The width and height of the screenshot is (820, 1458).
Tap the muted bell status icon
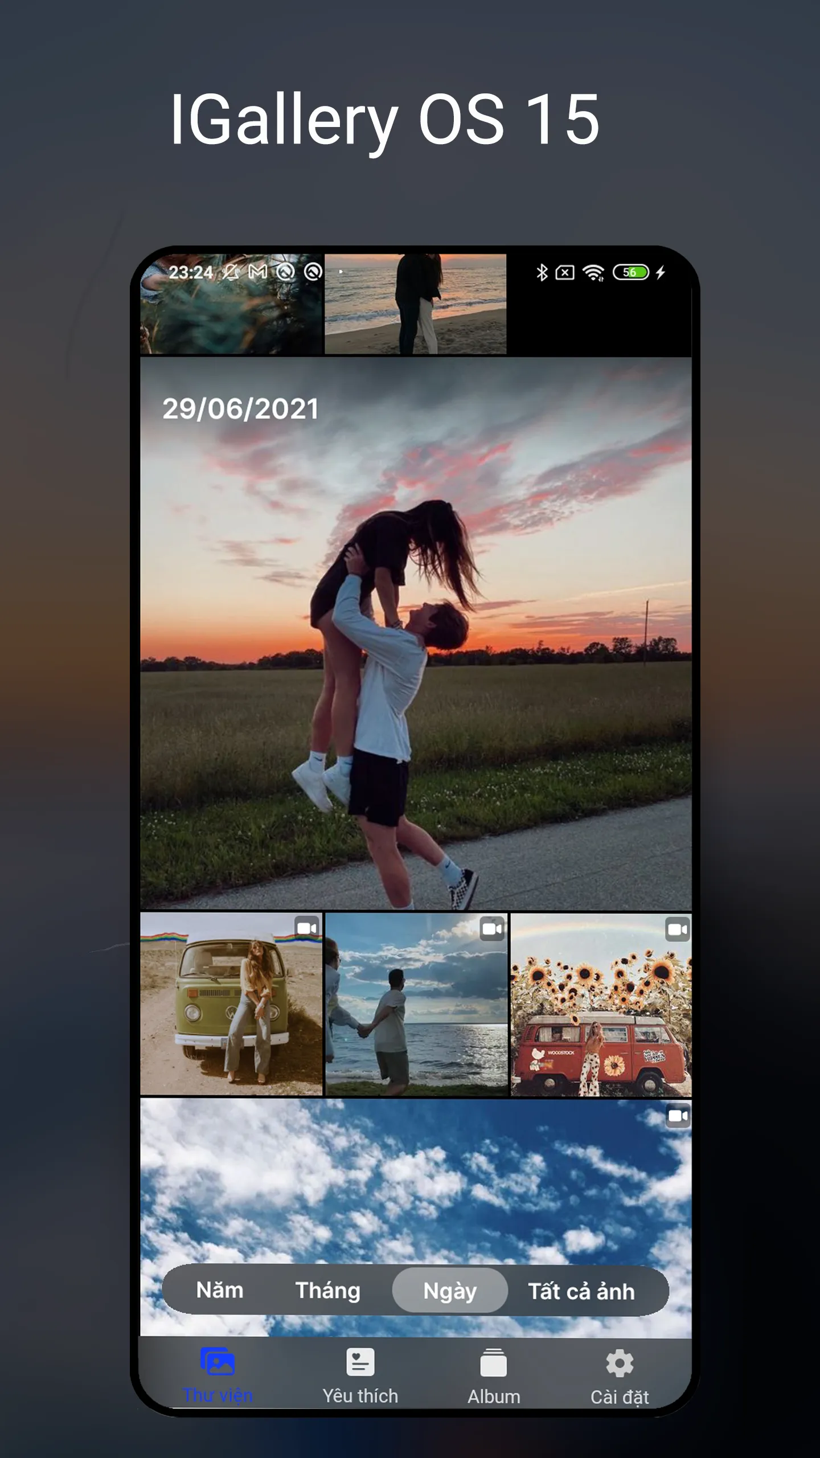230,272
